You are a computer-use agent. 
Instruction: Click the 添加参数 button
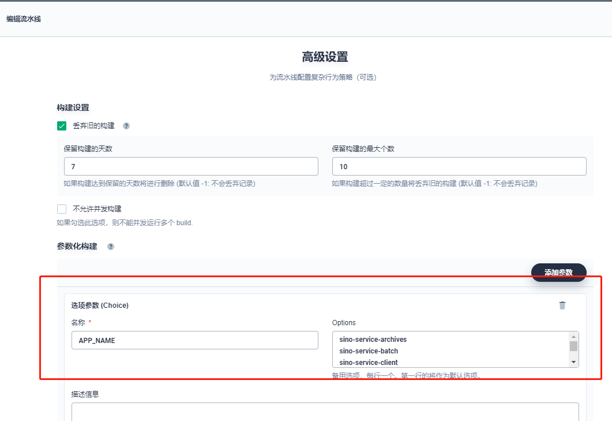click(x=558, y=273)
